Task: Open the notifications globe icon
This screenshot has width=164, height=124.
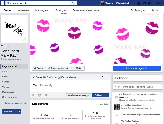Action: [x=150, y=3]
